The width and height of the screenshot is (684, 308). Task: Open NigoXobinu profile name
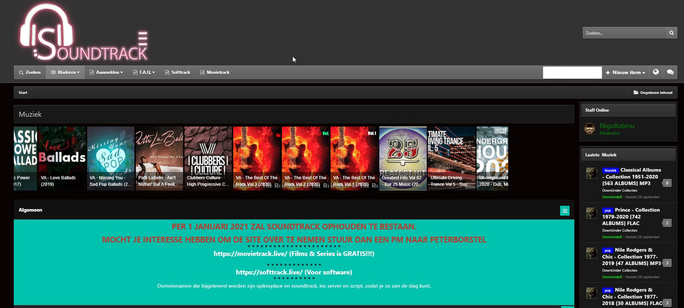(x=617, y=126)
